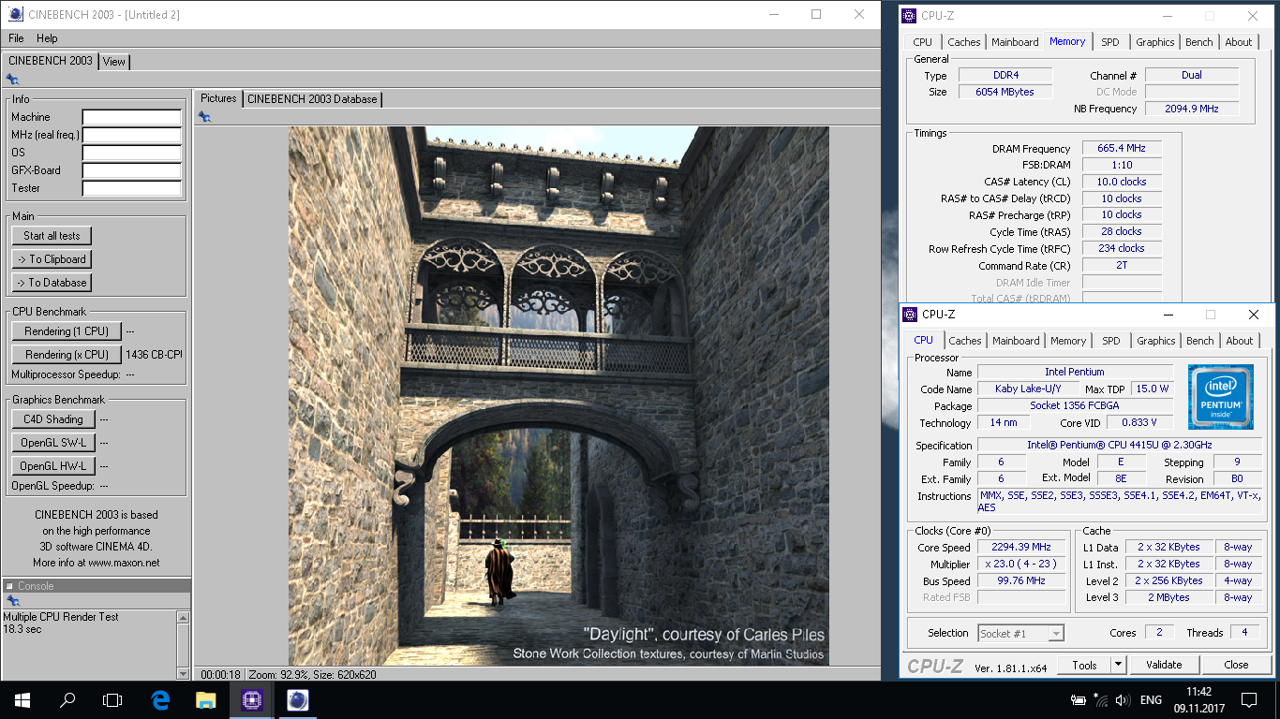Click the pin icon below the Pictures tab
The width and height of the screenshot is (1280, 719).
(x=204, y=116)
